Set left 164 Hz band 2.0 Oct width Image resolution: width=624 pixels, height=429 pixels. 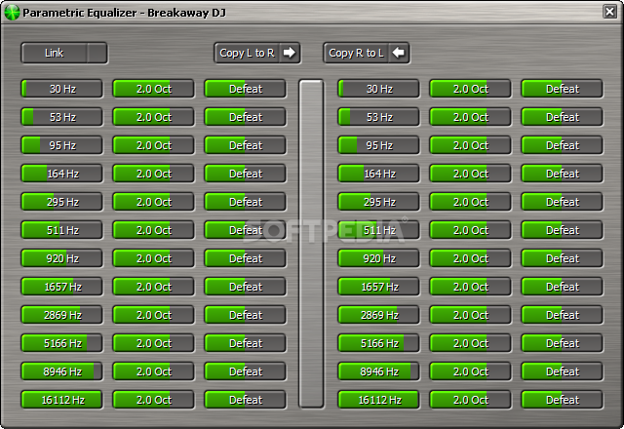click(154, 174)
